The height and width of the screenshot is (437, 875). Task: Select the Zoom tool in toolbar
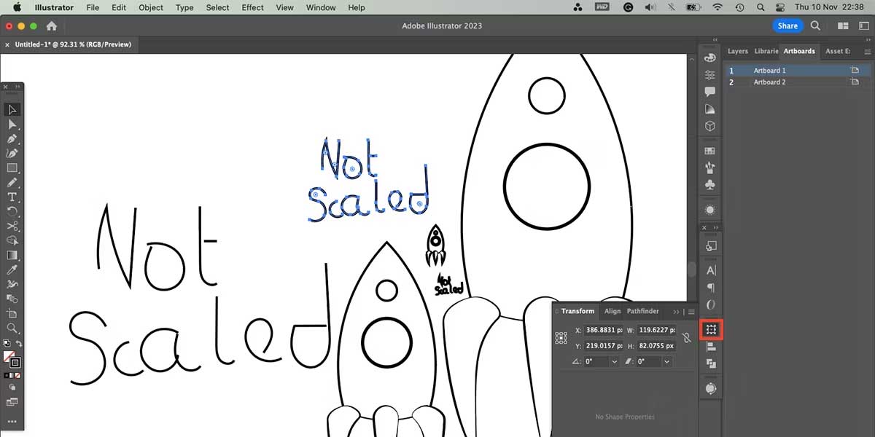pyautogui.click(x=12, y=328)
